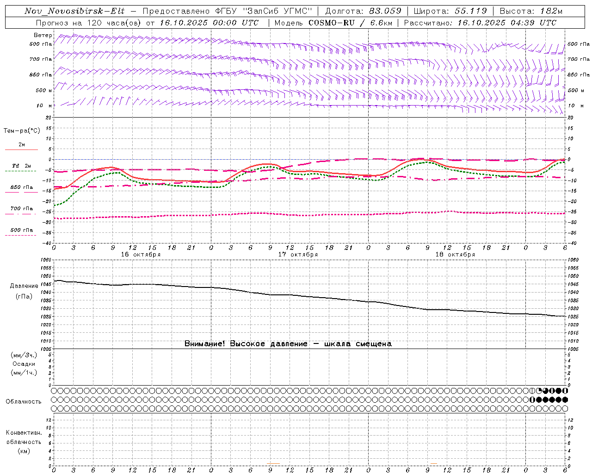Click the 850 гПа temperature legend entry

(x=22, y=187)
